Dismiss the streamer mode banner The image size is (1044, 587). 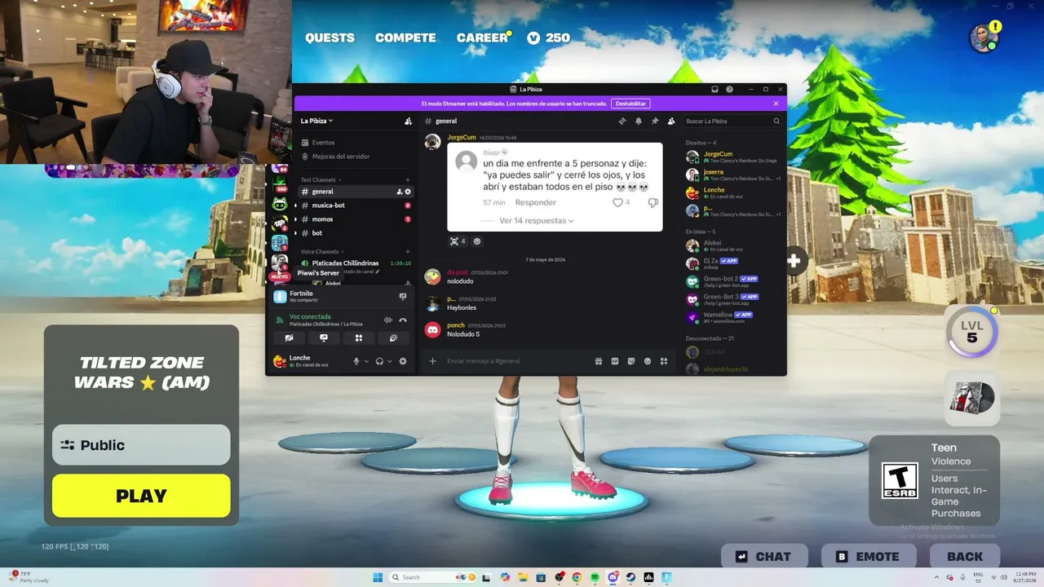(776, 104)
